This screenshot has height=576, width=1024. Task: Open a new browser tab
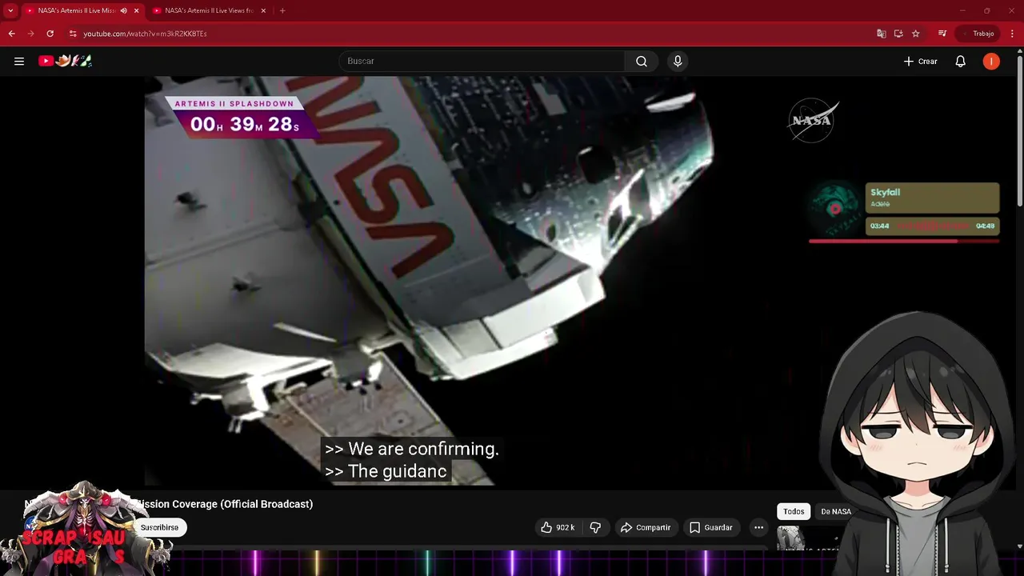coord(282,10)
